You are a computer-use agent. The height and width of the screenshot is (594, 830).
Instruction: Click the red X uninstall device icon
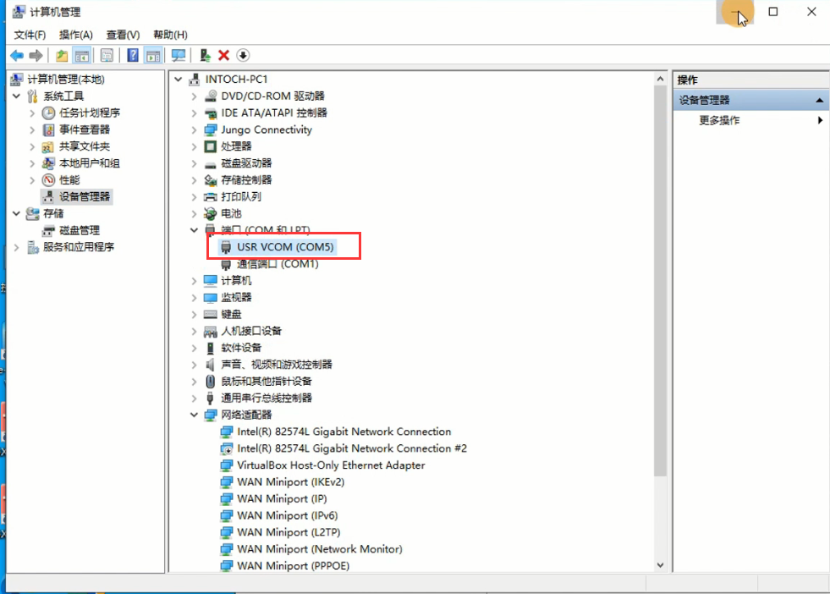(224, 56)
